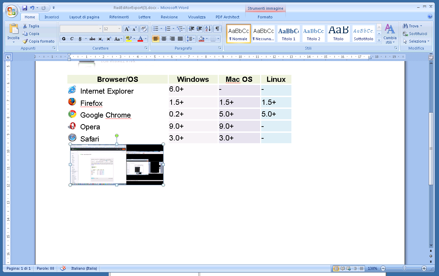The width and height of the screenshot is (439, 276).
Task: Copy selection with Copia
Action: [x=31, y=34]
